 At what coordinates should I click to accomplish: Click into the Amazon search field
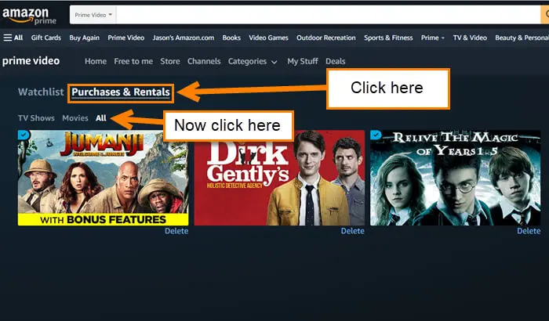coord(329,15)
